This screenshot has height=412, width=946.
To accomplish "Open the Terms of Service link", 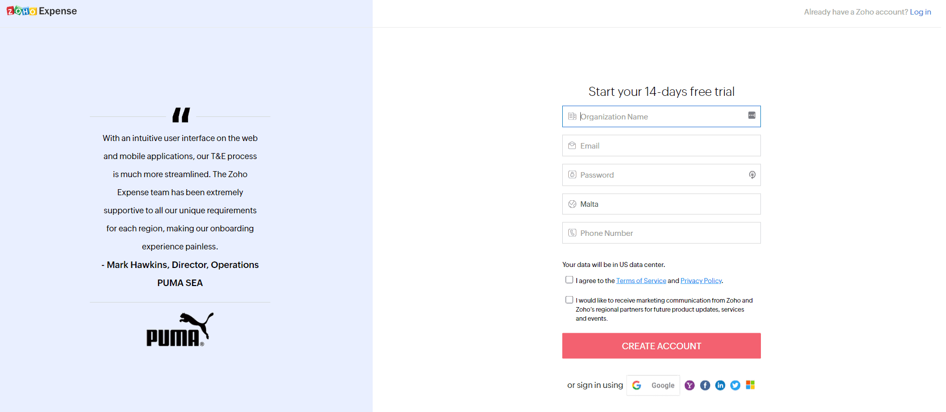I will pyautogui.click(x=641, y=281).
